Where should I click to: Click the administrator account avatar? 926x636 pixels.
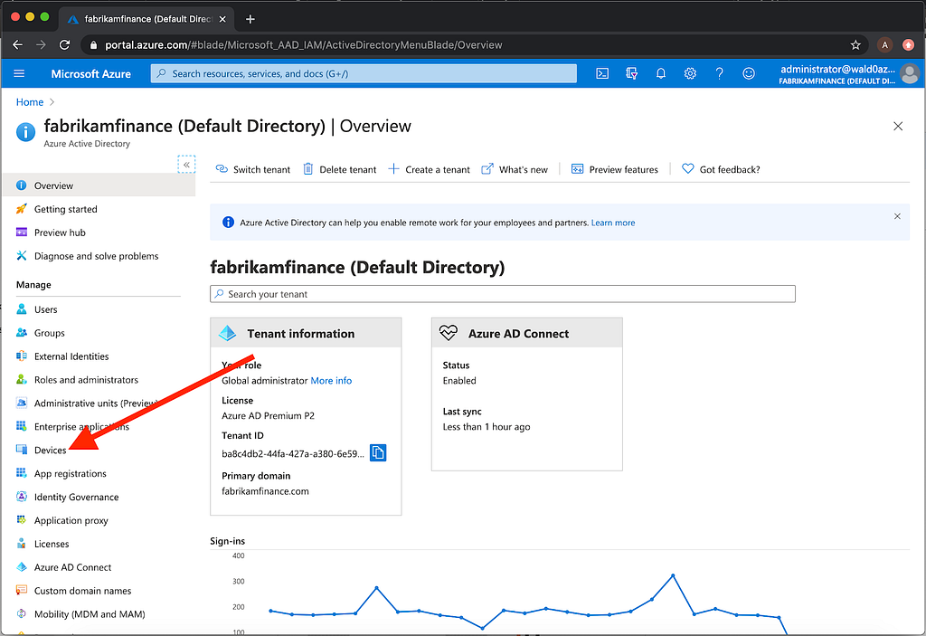click(910, 74)
